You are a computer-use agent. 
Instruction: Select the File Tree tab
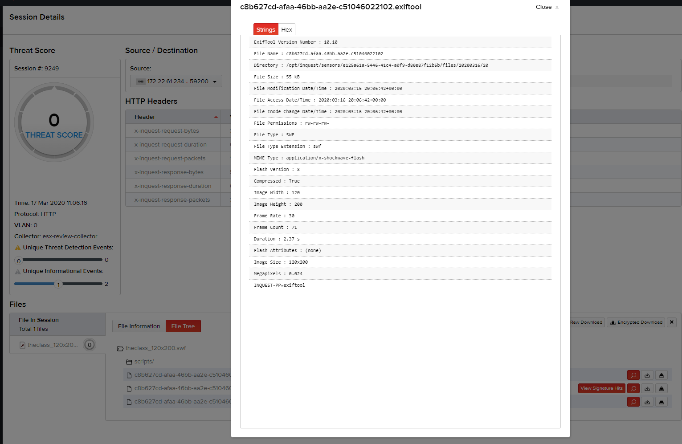183,326
